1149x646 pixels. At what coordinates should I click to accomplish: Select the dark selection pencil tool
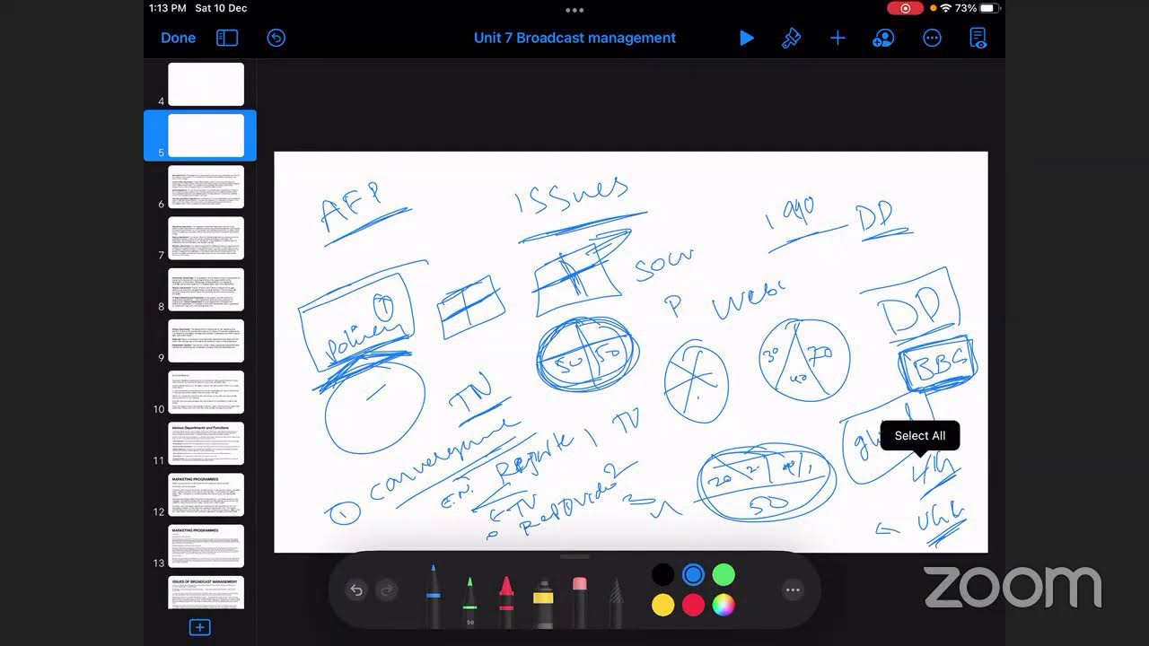(x=617, y=601)
